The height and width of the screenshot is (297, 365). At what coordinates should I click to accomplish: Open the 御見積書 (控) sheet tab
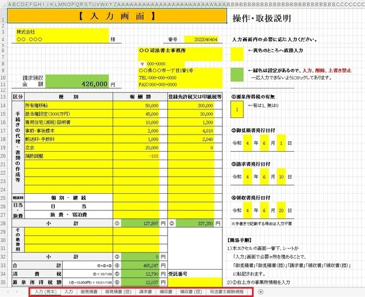(x=119, y=292)
